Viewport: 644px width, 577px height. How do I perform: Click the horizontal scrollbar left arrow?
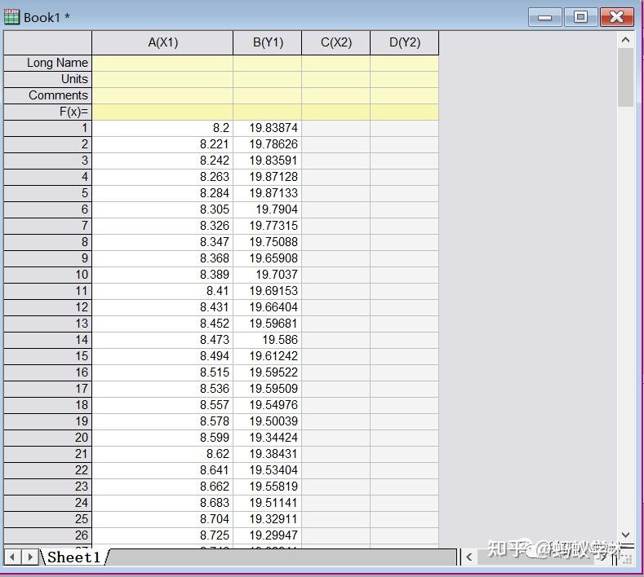tap(469, 557)
